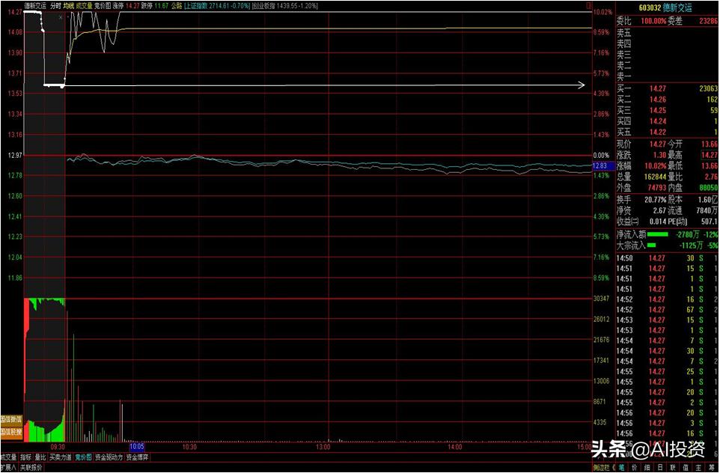
Task: Click the small icon at chart's top-right corner
Action: pos(589,6)
